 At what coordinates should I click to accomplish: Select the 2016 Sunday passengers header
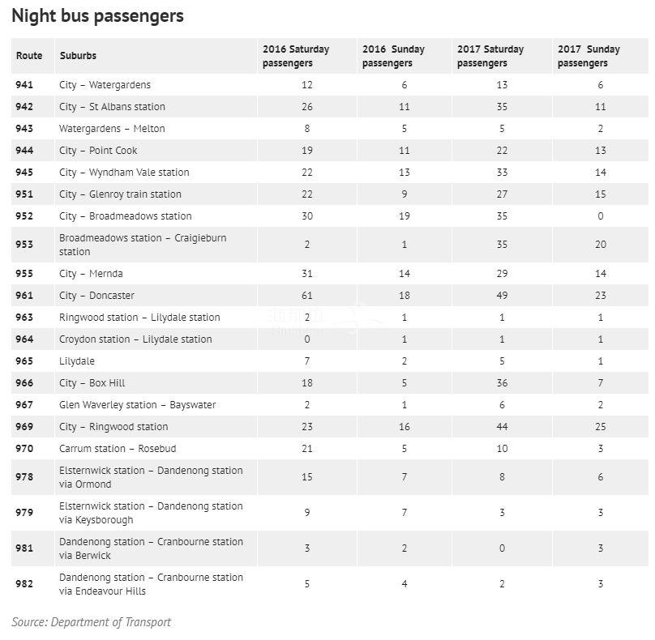(x=393, y=56)
